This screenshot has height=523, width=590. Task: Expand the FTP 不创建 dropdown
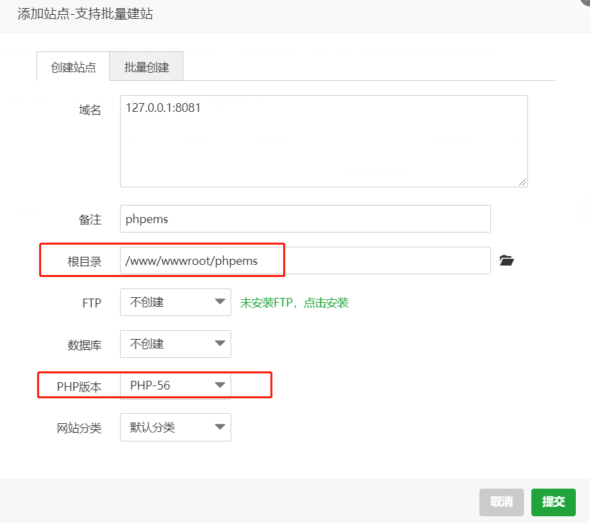point(175,303)
